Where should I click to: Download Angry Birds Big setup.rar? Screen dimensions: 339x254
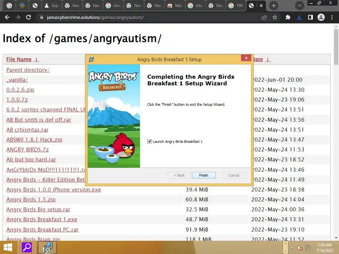tap(38, 209)
